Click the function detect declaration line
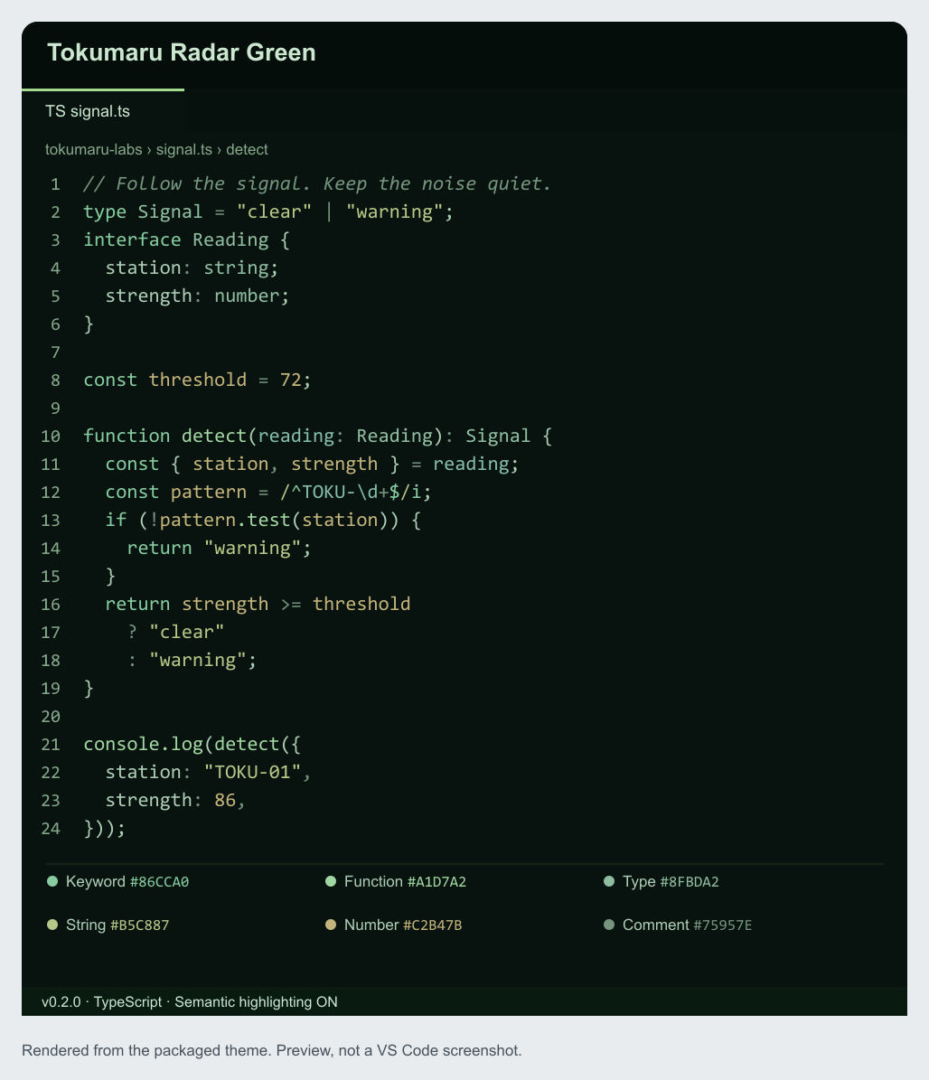 [317, 436]
